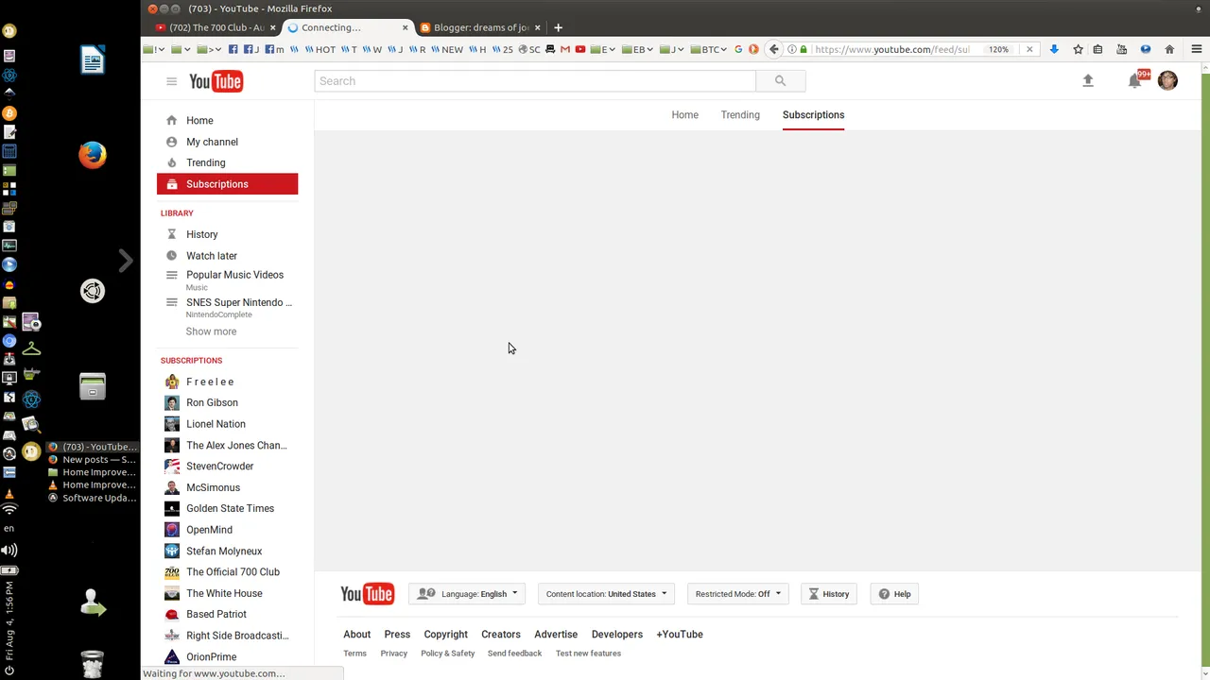Click the footer Help button
Screen dimensions: 1210x680
[894, 594]
